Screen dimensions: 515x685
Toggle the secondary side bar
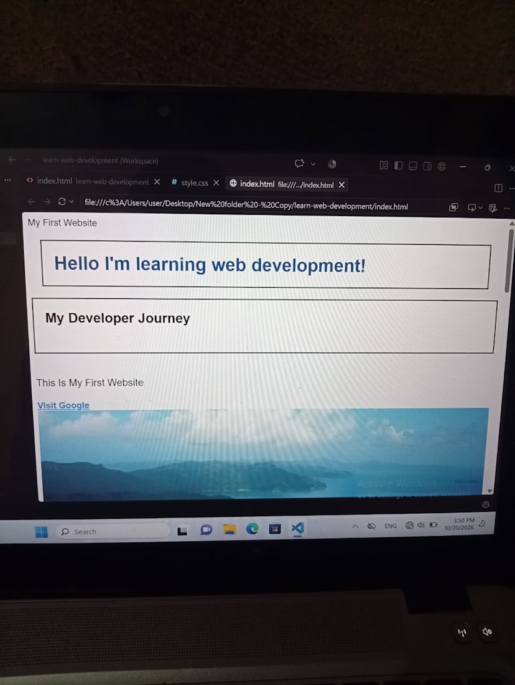[427, 166]
